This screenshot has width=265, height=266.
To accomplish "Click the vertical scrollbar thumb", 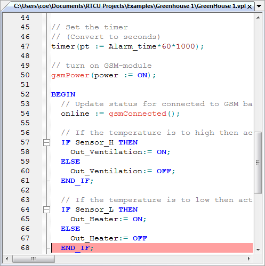I will click(x=258, y=163).
